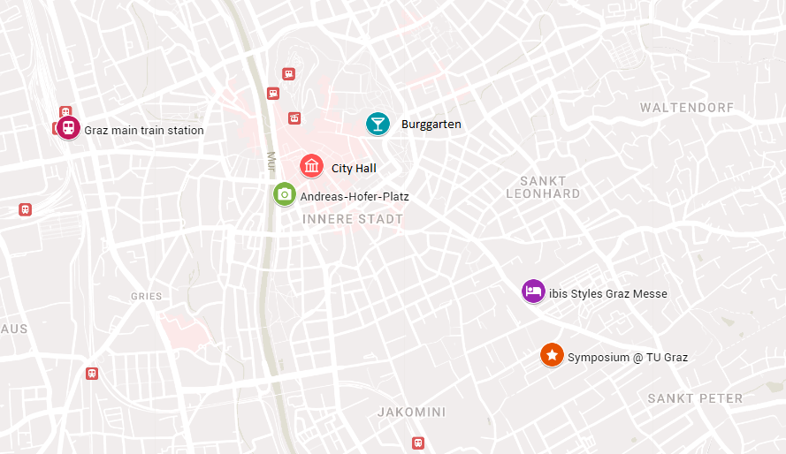Click the orange Symposium star marker
This screenshot has width=786, height=454.
pos(552,355)
